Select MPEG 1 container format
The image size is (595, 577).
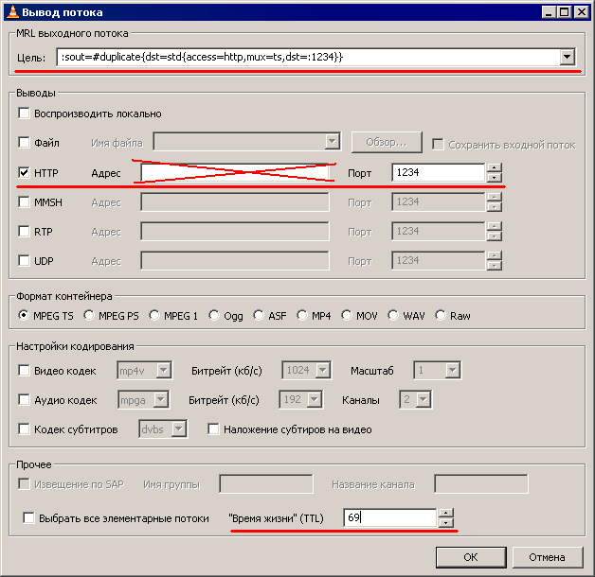(154, 315)
